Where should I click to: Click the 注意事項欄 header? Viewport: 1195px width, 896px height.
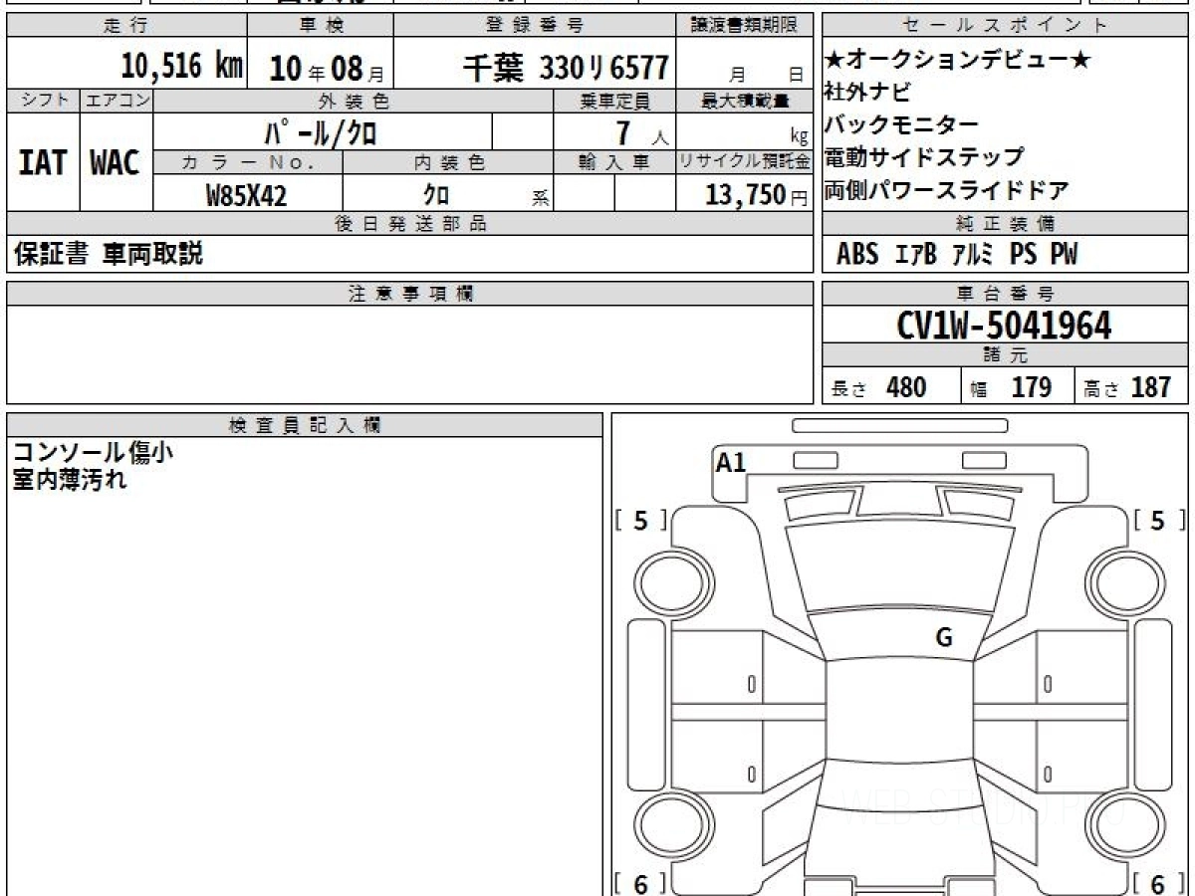pos(410,293)
